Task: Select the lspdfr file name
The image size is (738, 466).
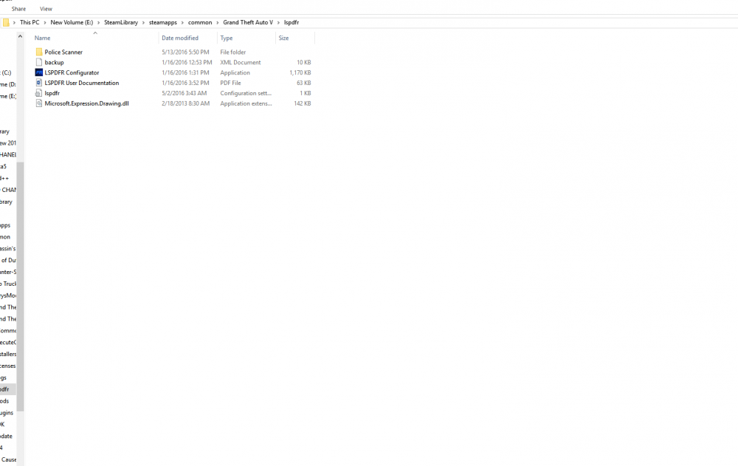Action: [x=52, y=93]
